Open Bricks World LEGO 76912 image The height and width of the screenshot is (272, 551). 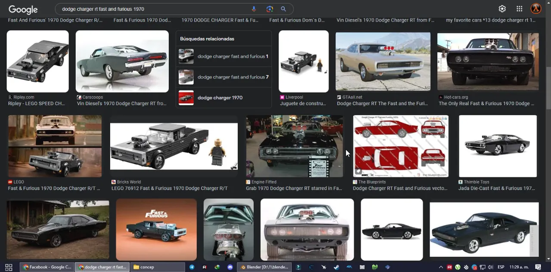(174, 146)
